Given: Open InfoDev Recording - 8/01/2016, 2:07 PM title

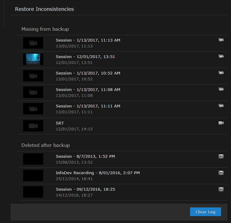Looking at the screenshot, I should 98,173.
